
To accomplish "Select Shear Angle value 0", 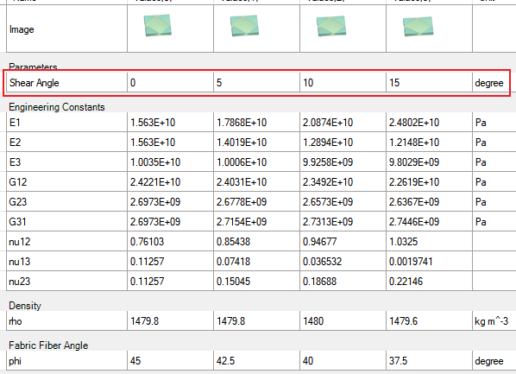I will point(133,83).
